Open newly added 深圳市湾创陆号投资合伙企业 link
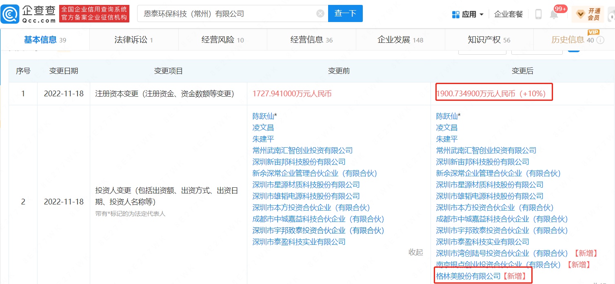This screenshot has height=284, width=615. pyautogui.click(x=502, y=253)
